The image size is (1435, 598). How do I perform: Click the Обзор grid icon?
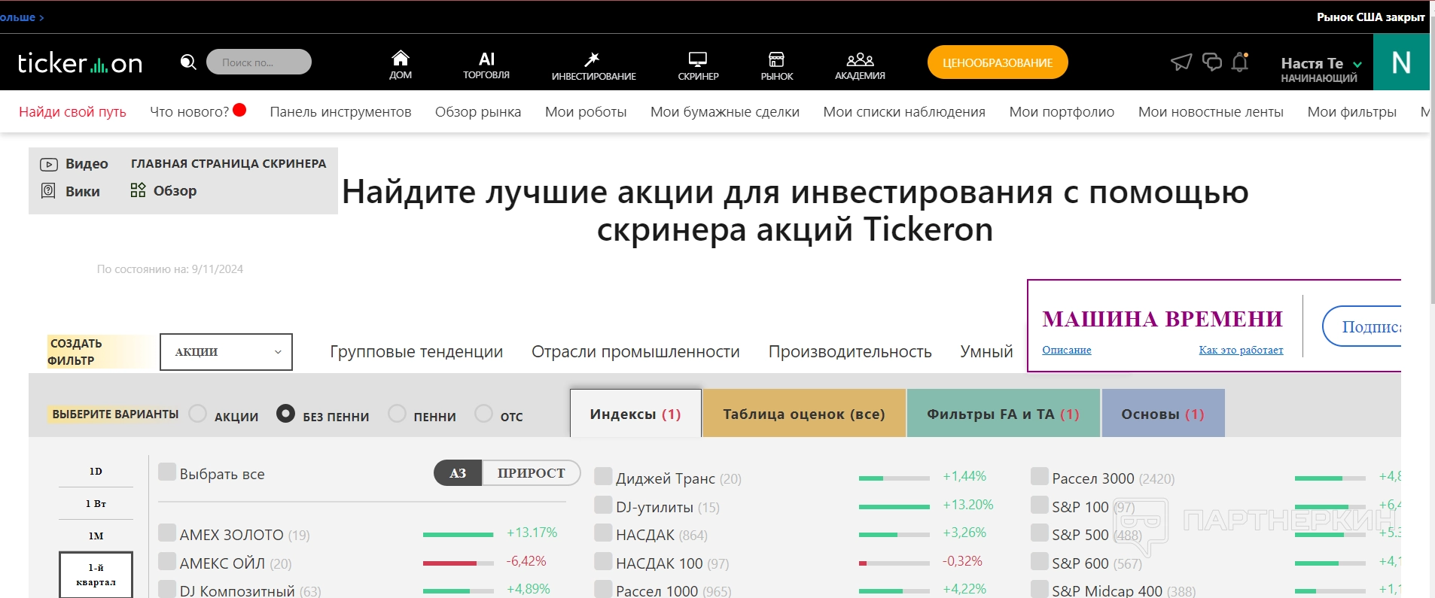[138, 190]
